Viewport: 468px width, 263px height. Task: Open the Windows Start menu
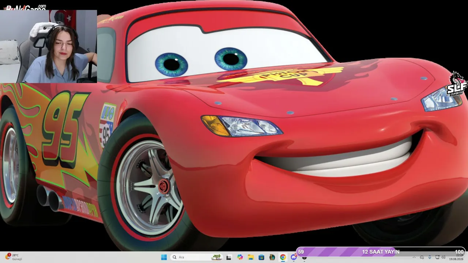[x=164, y=257]
